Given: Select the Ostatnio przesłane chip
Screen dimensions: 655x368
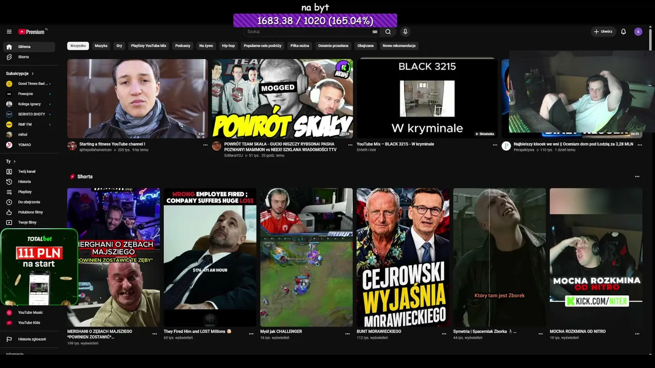Looking at the screenshot, I should coord(333,45).
